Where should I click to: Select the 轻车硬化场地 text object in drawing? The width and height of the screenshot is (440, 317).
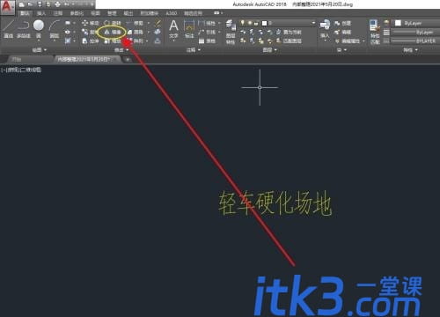(275, 203)
